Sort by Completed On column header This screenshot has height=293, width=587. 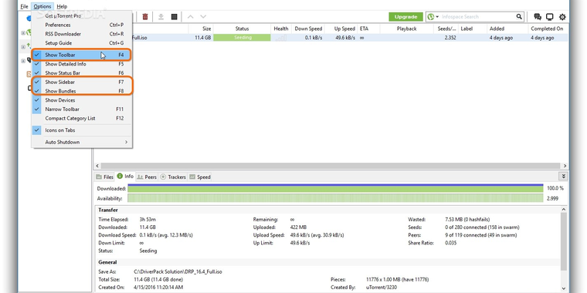(548, 29)
